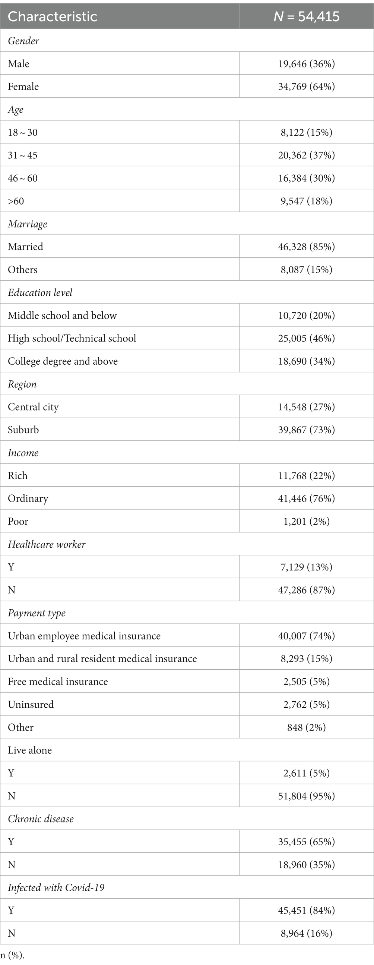The height and width of the screenshot is (965, 374).
Task: Select the Live alone heading
Action: click(x=30, y=750)
